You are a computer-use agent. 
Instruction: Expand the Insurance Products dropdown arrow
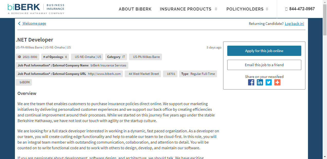216,9
